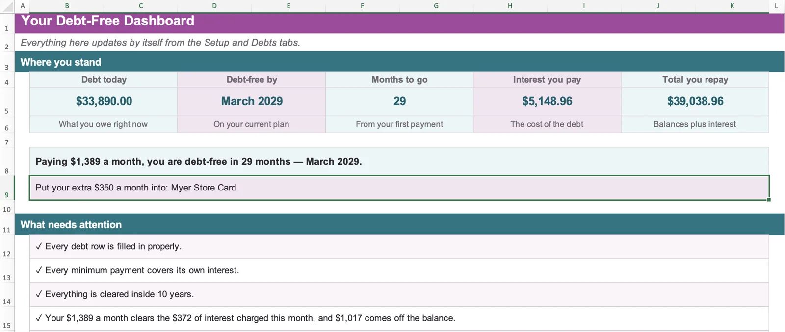Screen dimensions: 785x332
Task: Select column E header
Action: pyautogui.click(x=288, y=6)
